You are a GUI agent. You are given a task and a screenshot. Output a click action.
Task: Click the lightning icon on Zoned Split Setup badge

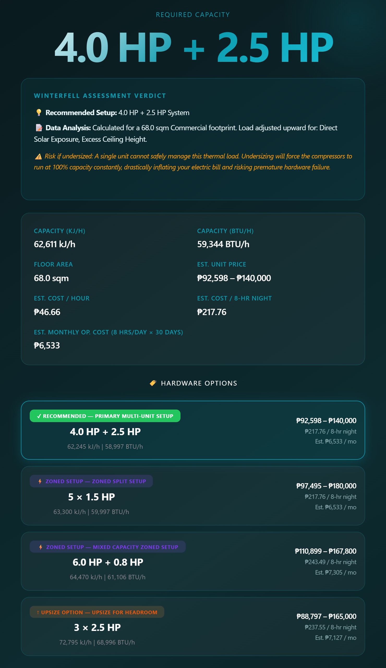[x=40, y=481]
